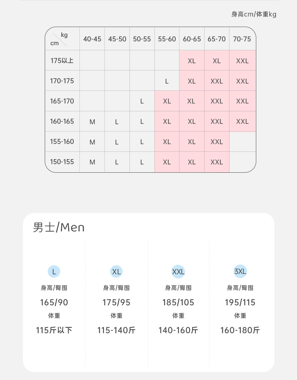Viewport: 297px width, 380px height.
Task: Click the 165-170 height row label
Action: (x=62, y=101)
